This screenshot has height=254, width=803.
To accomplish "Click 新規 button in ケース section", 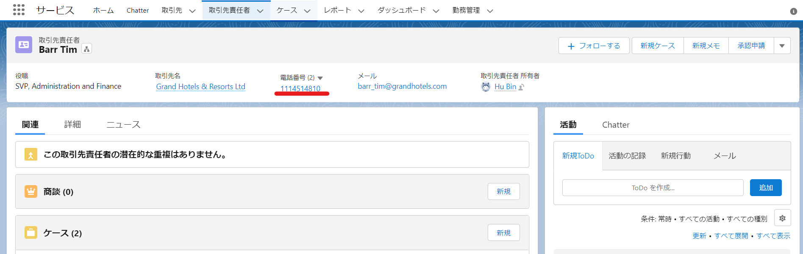I will tap(503, 233).
